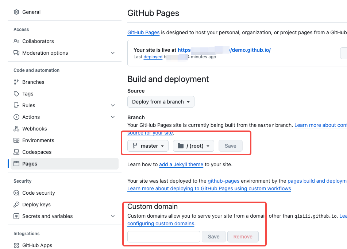Click Remove custom domain button
The image size is (347, 249).
point(243,237)
